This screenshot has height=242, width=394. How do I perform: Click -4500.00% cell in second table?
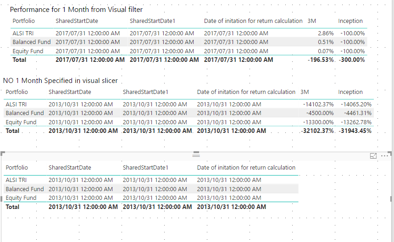pos(320,113)
